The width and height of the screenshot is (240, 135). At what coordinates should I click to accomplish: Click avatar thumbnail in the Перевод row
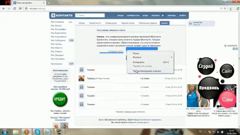[81, 78]
